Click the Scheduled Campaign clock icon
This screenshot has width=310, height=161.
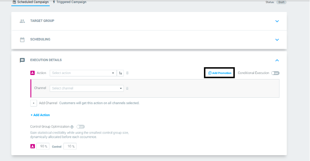click(x=14, y=2)
